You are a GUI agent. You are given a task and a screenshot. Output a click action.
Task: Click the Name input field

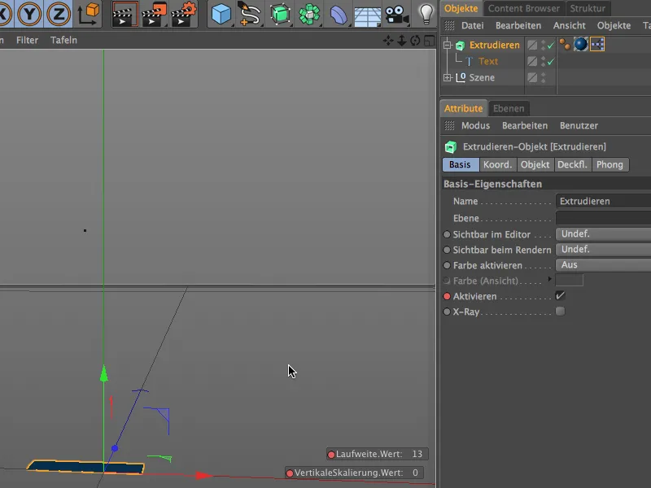point(603,201)
